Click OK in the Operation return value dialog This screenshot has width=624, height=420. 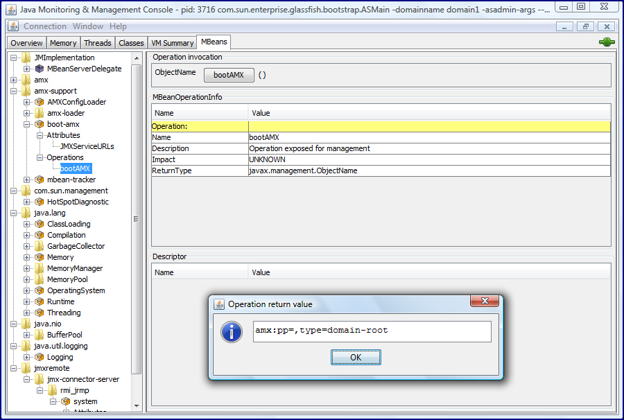356,357
